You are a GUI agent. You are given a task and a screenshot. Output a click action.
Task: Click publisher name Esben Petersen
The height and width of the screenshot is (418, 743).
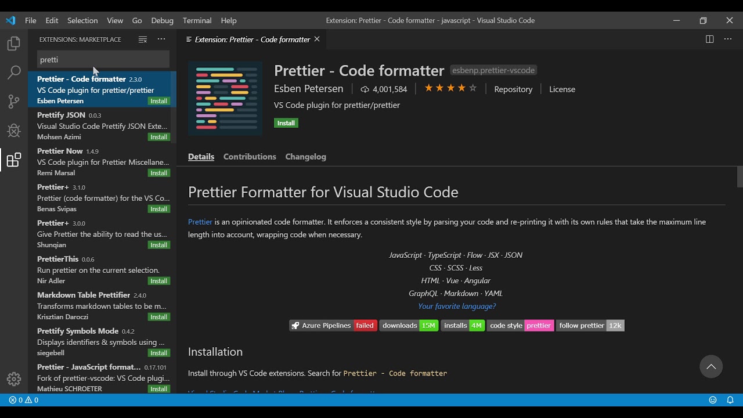(x=309, y=89)
